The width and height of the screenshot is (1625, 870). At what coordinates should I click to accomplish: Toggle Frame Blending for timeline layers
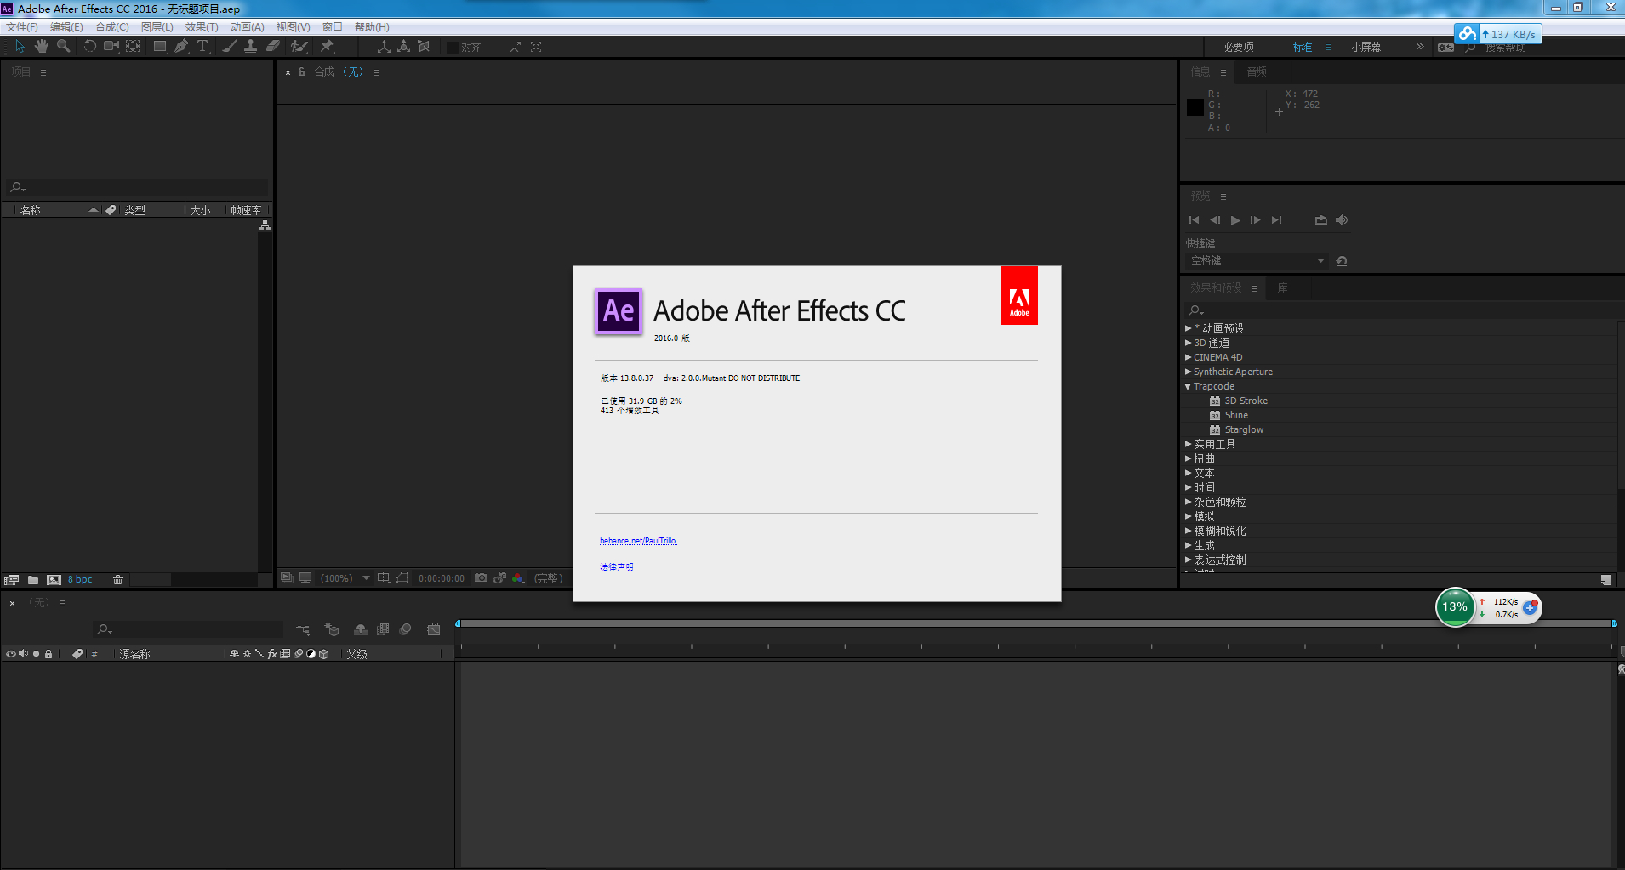pyautogui.click(x=383, y=629)
